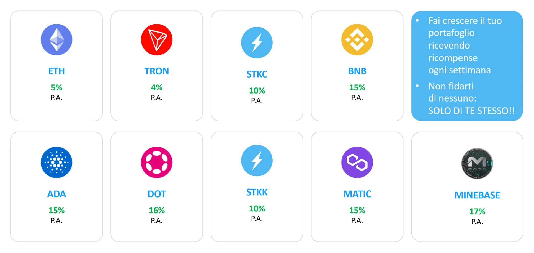Click the STKC lightning bolt icon

[257, 43]
